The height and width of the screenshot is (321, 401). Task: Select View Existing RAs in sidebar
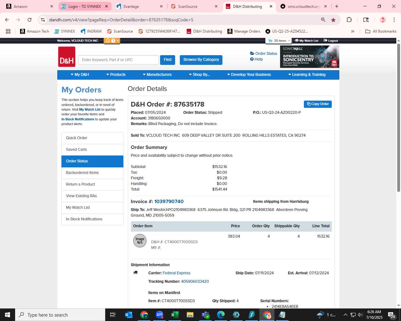pos(92,196)
